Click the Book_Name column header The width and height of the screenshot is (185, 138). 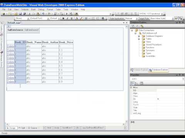click(x=34, y=42)
